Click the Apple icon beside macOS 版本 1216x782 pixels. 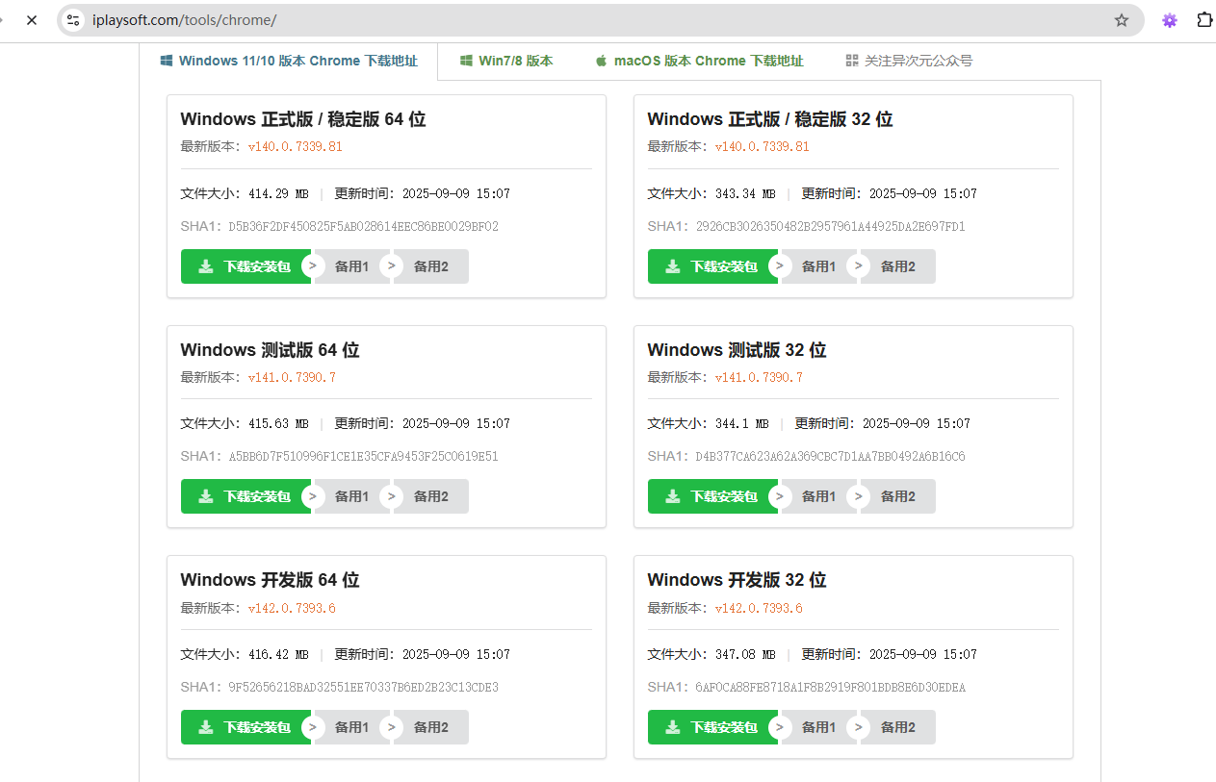(602, 61)
